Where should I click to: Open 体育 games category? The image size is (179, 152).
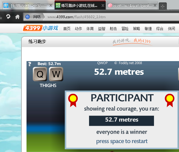point(90,29)
